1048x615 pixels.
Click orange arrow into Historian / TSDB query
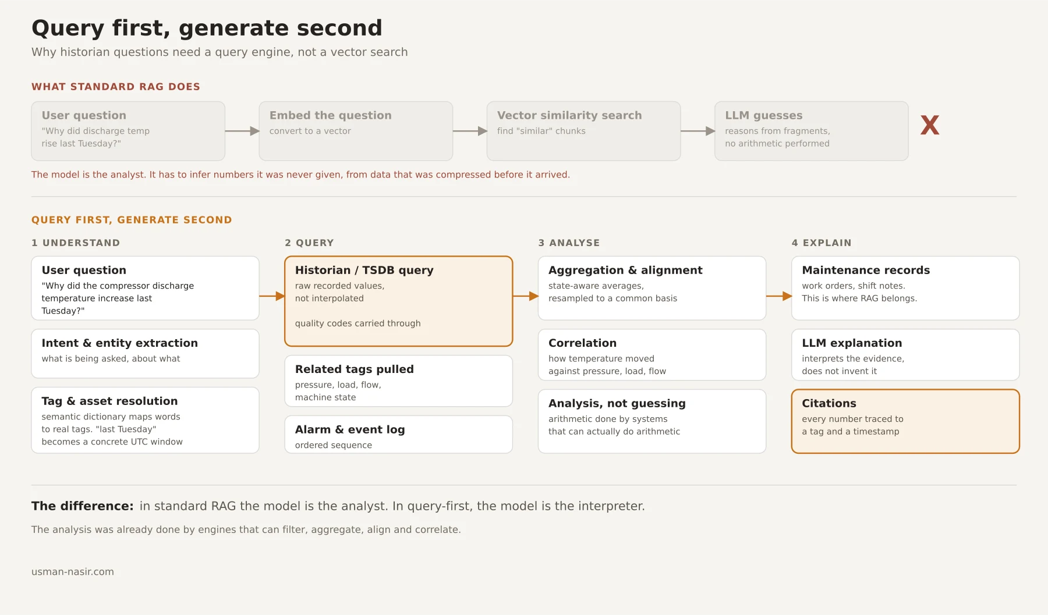point(272,296)
